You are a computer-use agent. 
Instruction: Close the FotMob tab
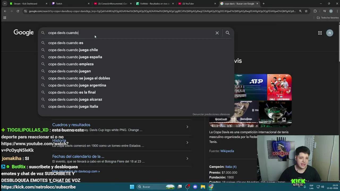point(173,4)
